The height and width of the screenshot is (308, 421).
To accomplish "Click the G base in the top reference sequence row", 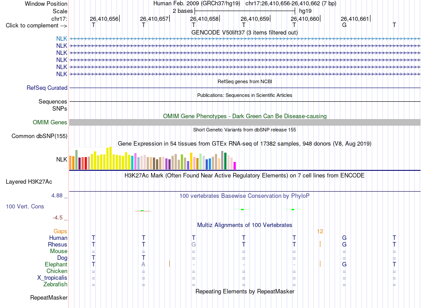I will [344, 25].
